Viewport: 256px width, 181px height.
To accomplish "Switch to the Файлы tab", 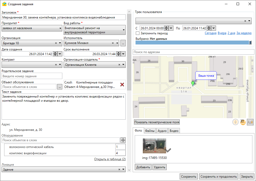I will pyautogui.click(x=150, y=131).
